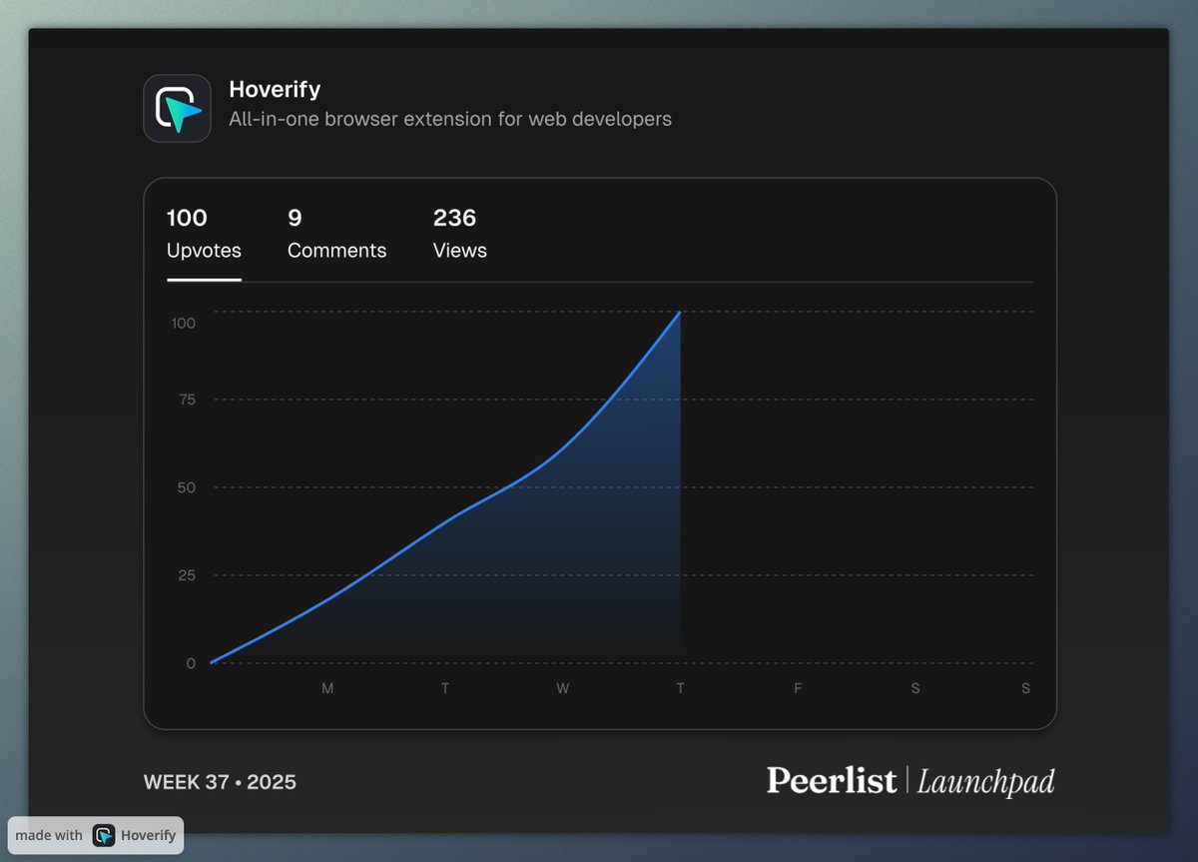Click the 'WEEK 37 • 2025' label
The height and width of the screenshot is (862, 1198).
point(220,782)
